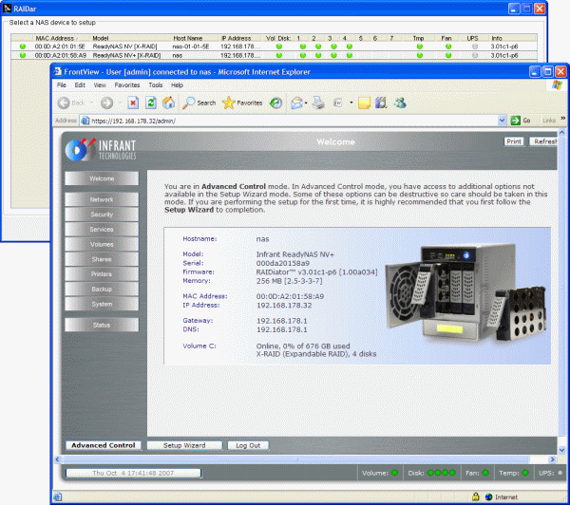This screenshot has height=505, width=570.
Task: Click the Fan status light in footer
Action: (x=485, y=473)
